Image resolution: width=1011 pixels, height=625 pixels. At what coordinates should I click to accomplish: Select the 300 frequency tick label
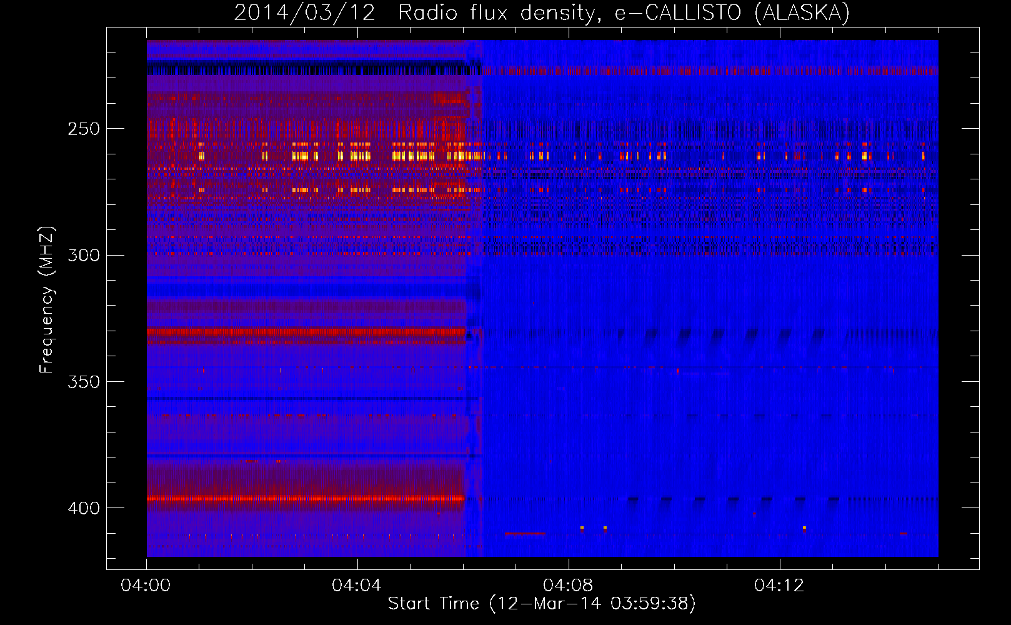click(x=84, y=255)
